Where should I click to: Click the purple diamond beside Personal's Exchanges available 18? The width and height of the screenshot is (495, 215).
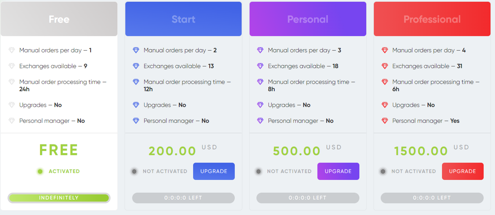pos(260,66)
